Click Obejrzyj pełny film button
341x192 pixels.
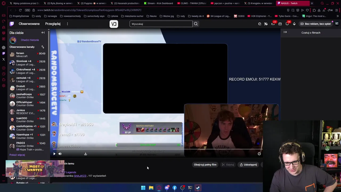(205, 165)
